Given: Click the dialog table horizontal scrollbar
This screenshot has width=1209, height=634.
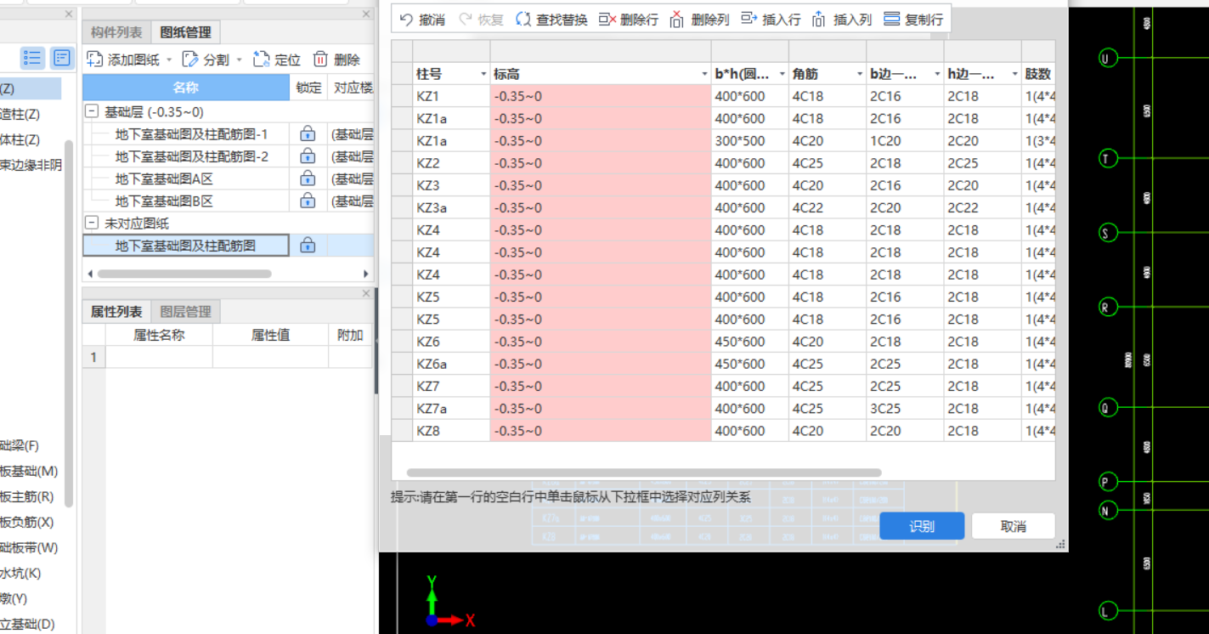Looking at the screenshot, I should [x=644, y=473].
